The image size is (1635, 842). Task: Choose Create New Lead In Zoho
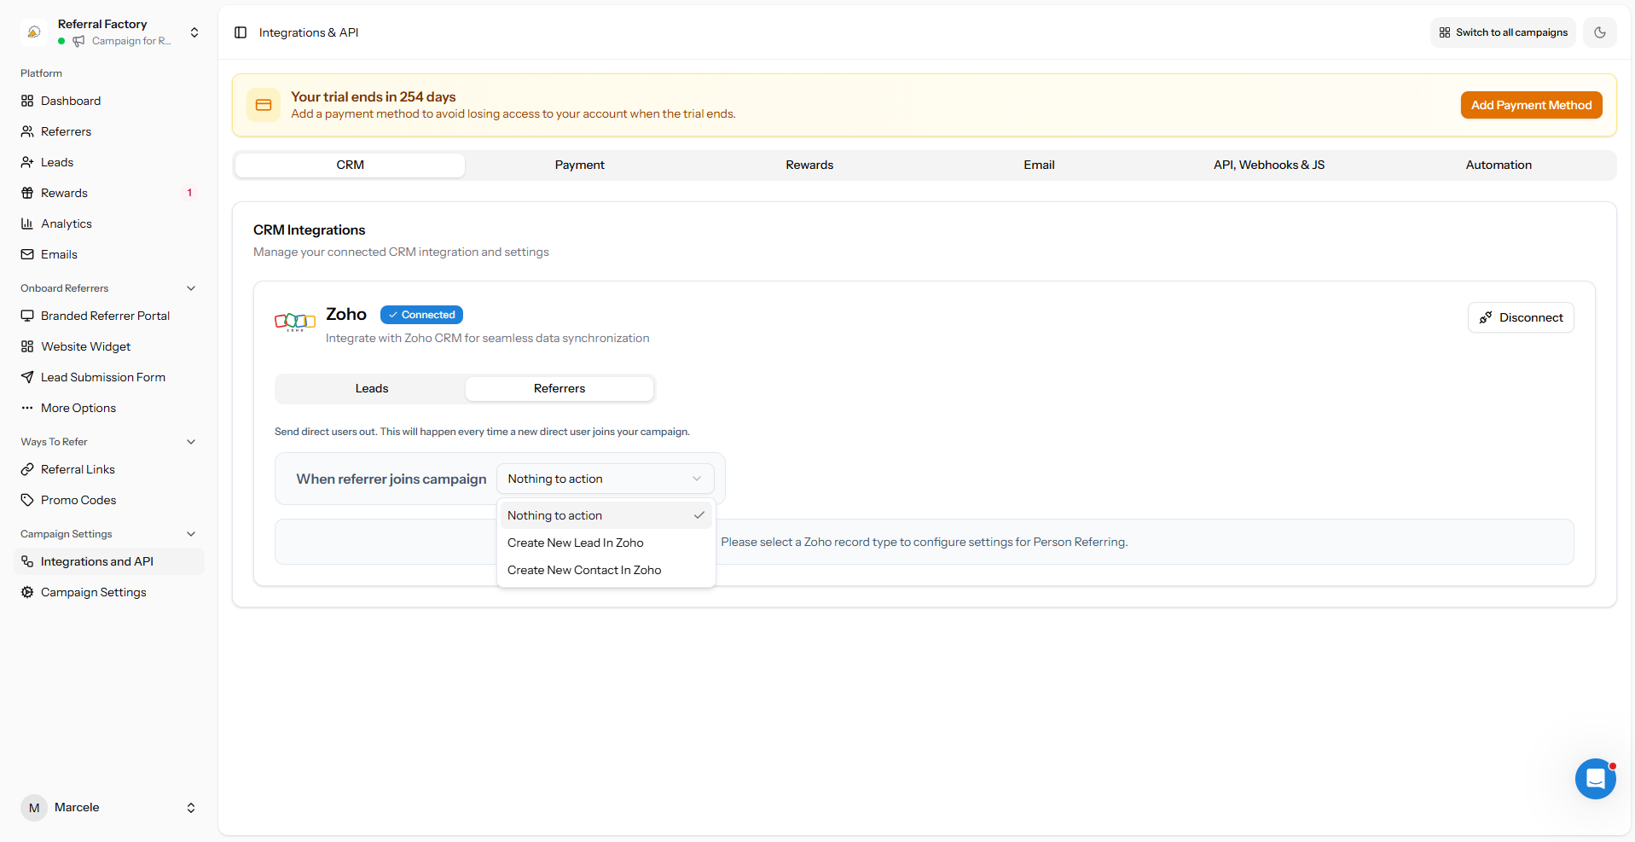tap(606, 543)
